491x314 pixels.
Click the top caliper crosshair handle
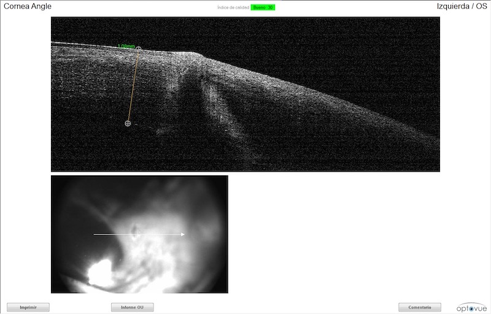coord(139,48)
